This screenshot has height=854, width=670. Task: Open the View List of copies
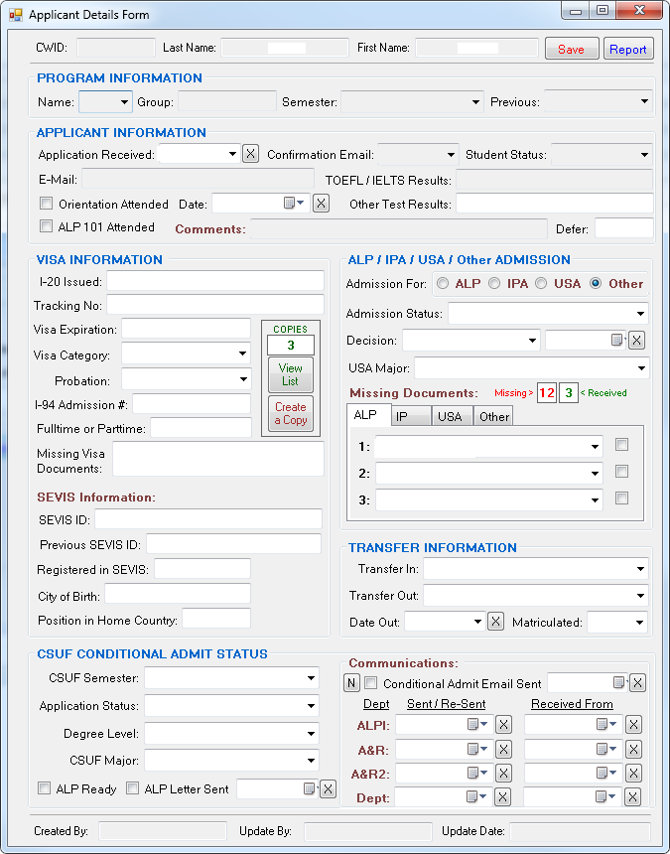pyautogui.click(x=291, y=374)
